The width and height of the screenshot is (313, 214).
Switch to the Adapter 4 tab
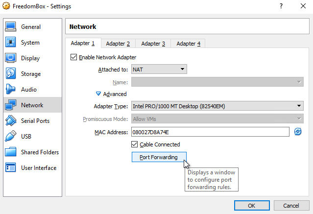coord(188,44)
